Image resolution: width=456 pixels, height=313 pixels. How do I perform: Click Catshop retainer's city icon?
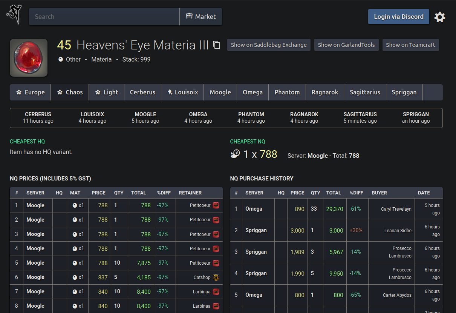pos(216,278)
